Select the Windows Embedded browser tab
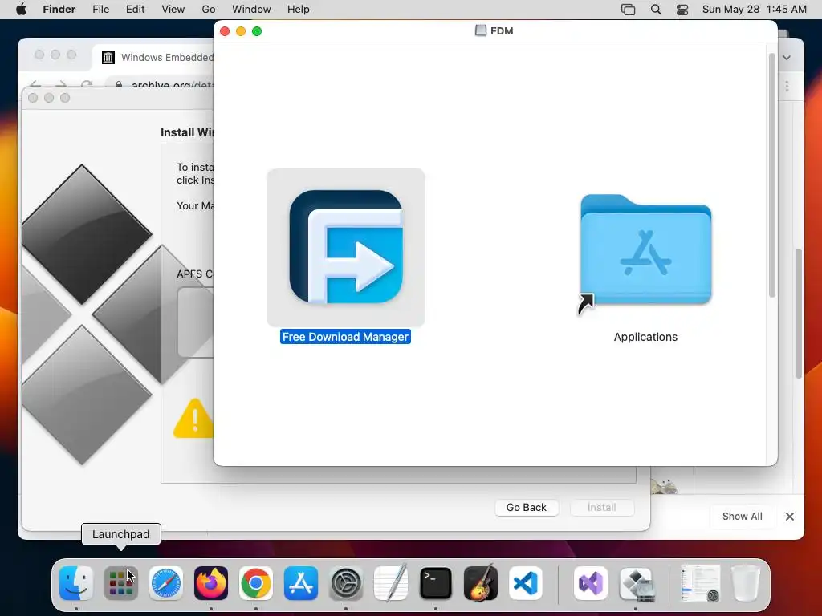 pyautogui.click(x=157, y=58)
